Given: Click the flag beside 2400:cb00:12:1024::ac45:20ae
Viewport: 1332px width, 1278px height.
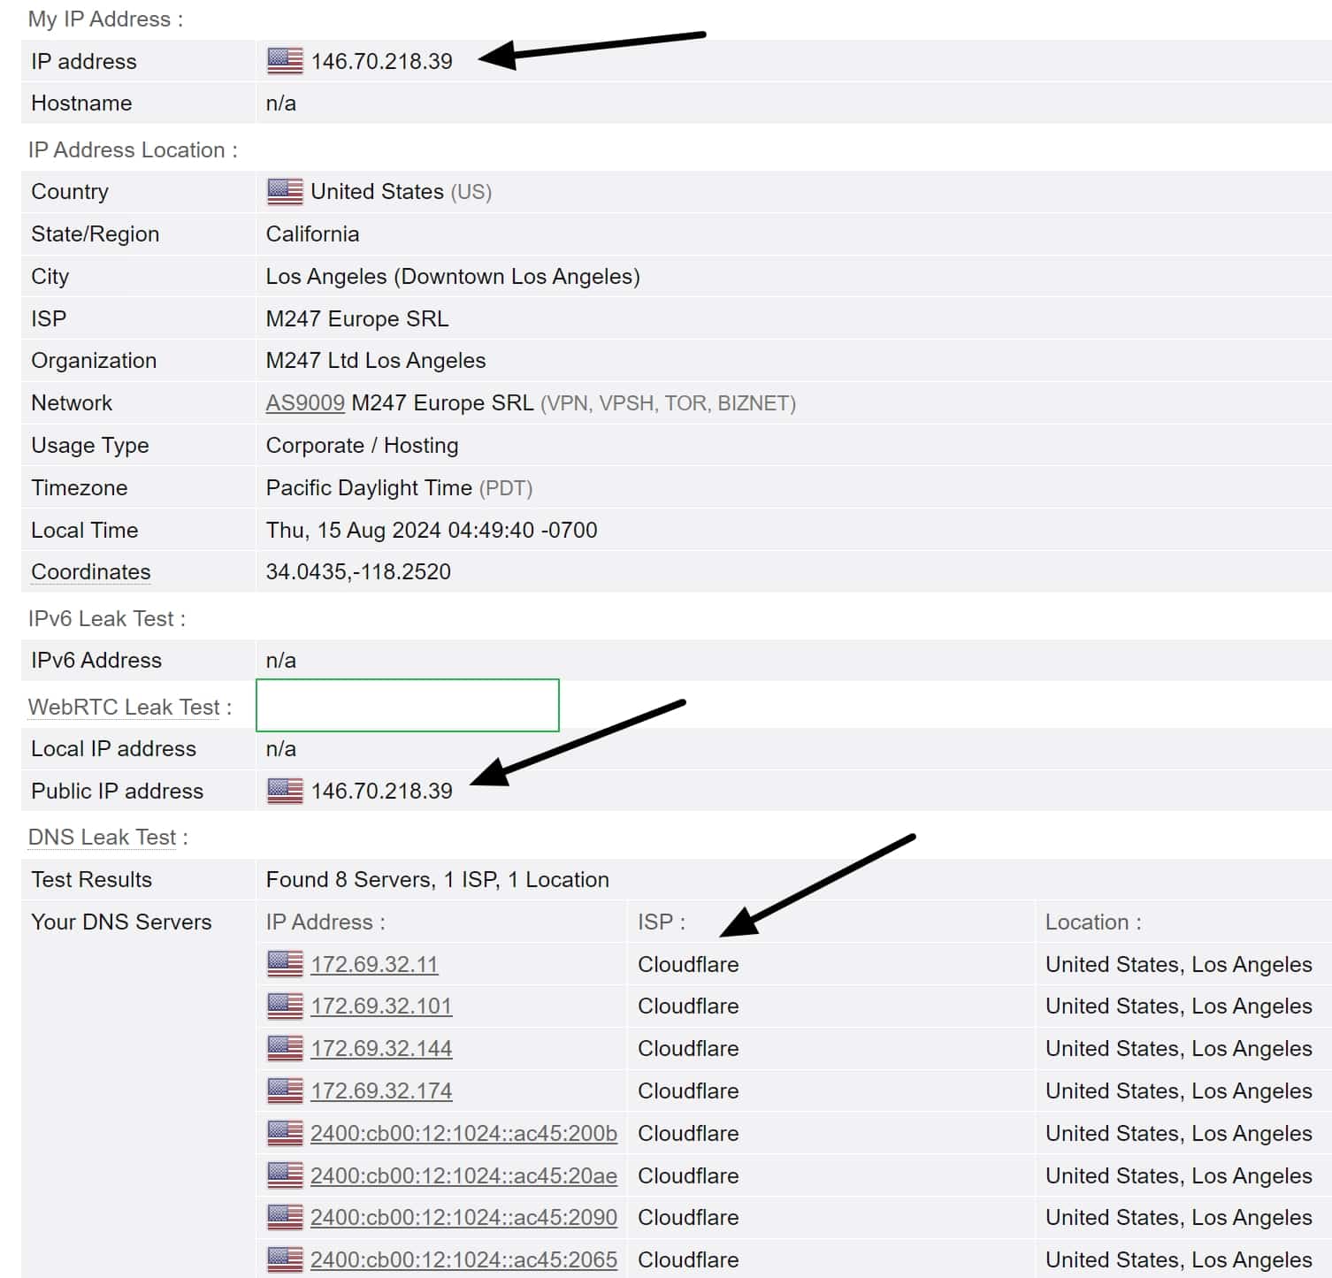Looking at the screenshot, I should point(285,1175).
